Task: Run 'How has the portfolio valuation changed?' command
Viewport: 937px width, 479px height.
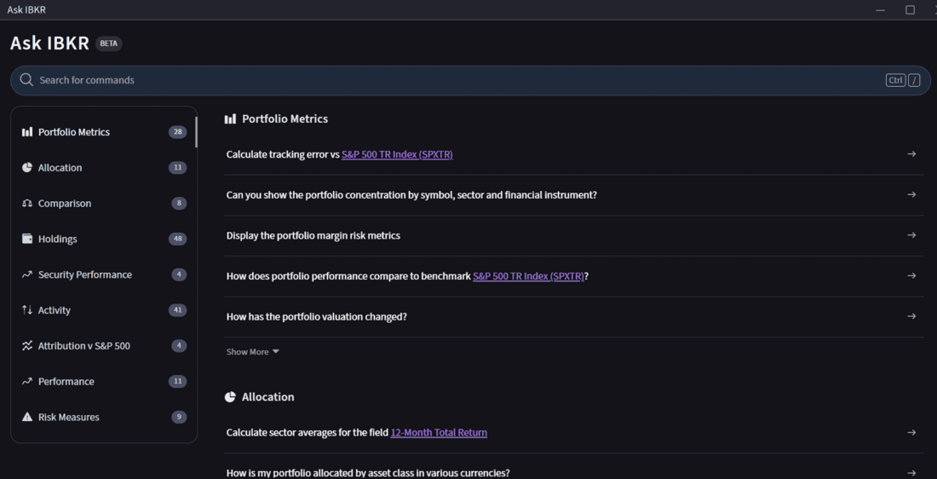Action: pos(316,316)
